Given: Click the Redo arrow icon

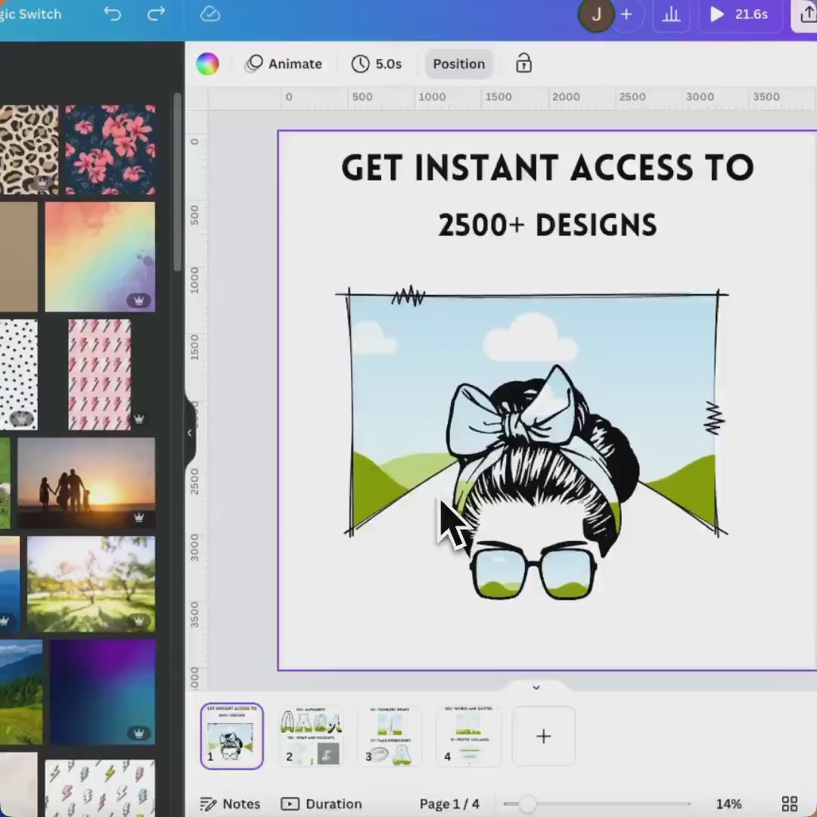Looking at the screenshot, I should pyautogui.click(x=156, y=14).
